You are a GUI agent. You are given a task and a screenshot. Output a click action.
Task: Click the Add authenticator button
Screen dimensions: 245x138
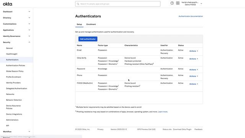pos(88,39)
